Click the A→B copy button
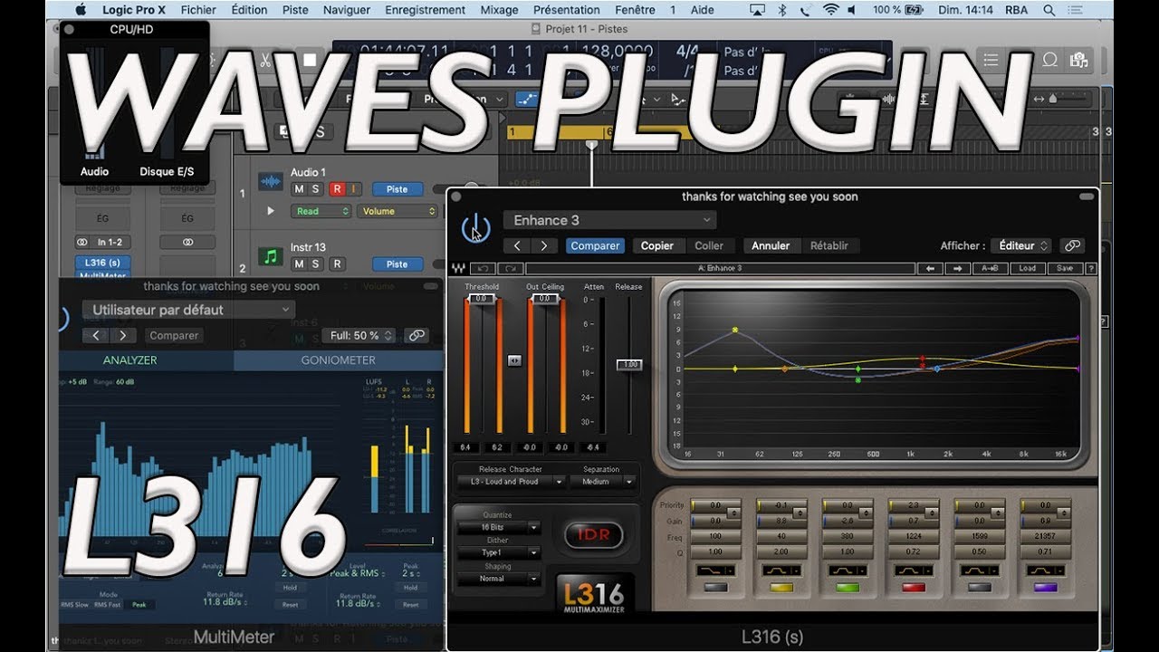Viewport: 1159px width, 652px height. tap(991, 268)
